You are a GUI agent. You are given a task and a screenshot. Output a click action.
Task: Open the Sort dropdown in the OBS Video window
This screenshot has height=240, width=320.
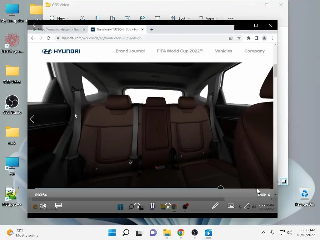(x=180, y=18)
